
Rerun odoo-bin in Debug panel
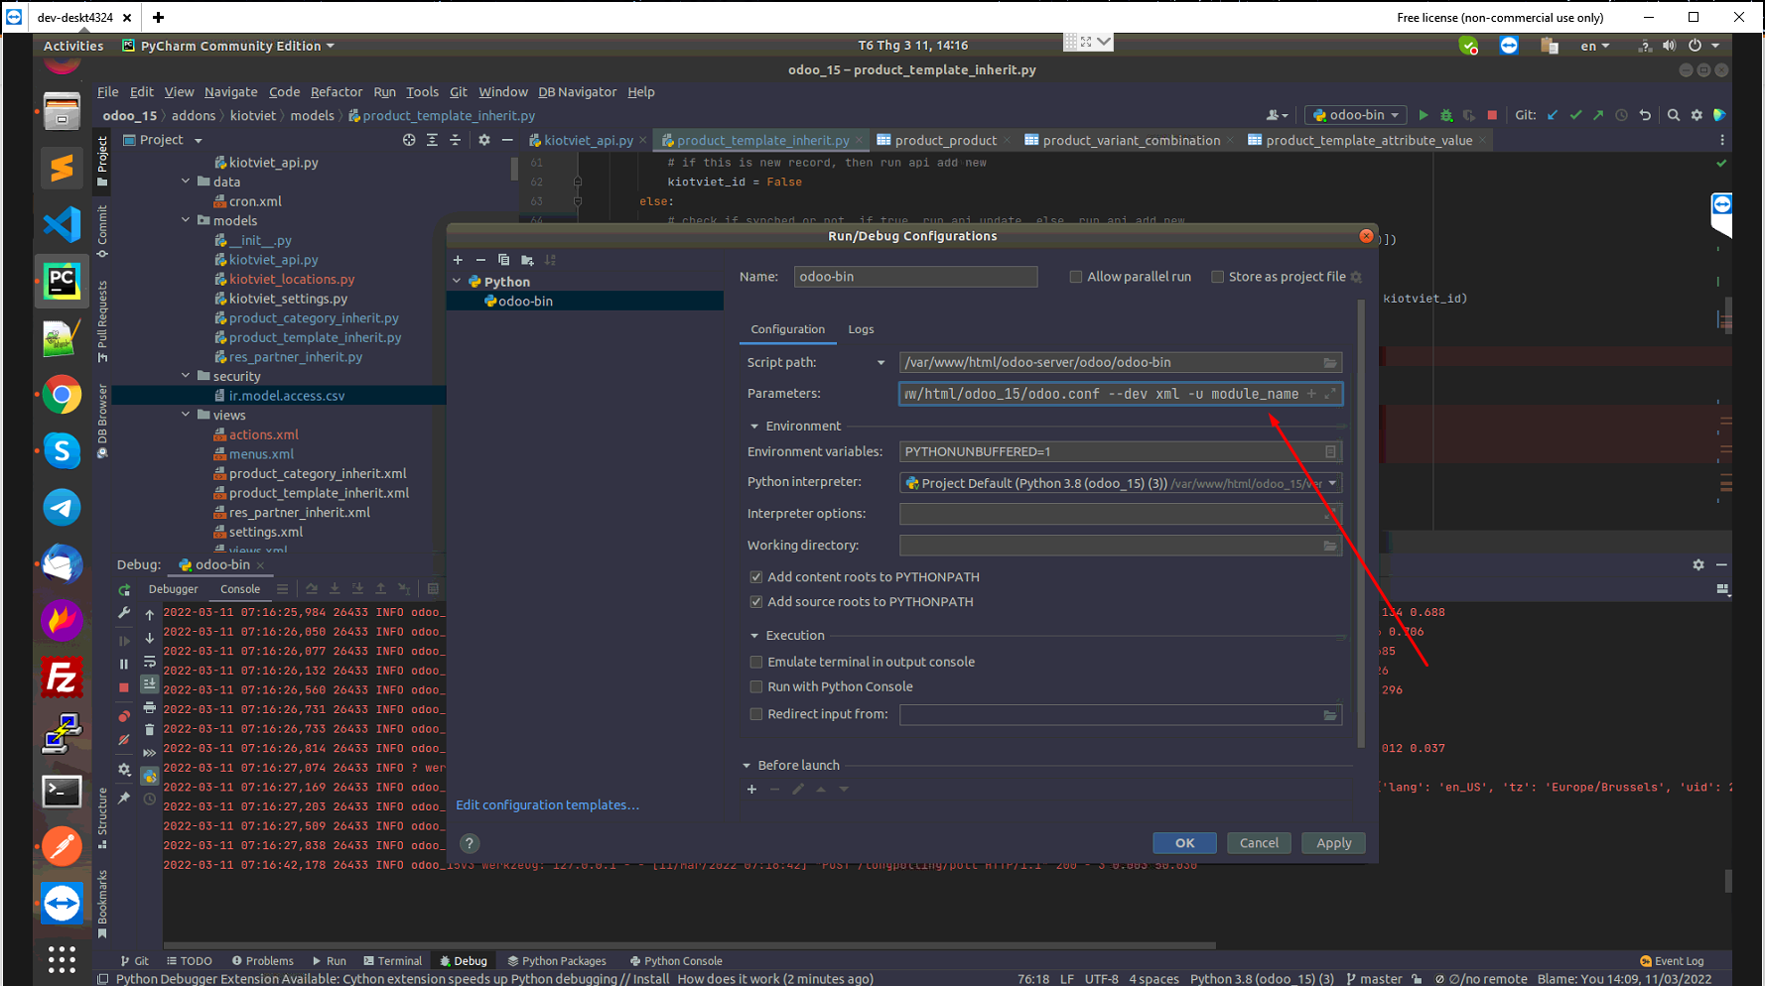(x=124, y=590)
